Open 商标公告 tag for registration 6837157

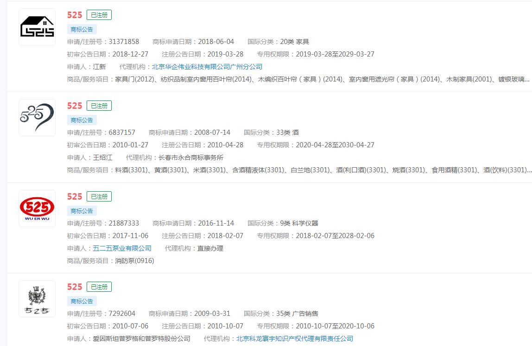pyautogui.click(x=82, y=120)
